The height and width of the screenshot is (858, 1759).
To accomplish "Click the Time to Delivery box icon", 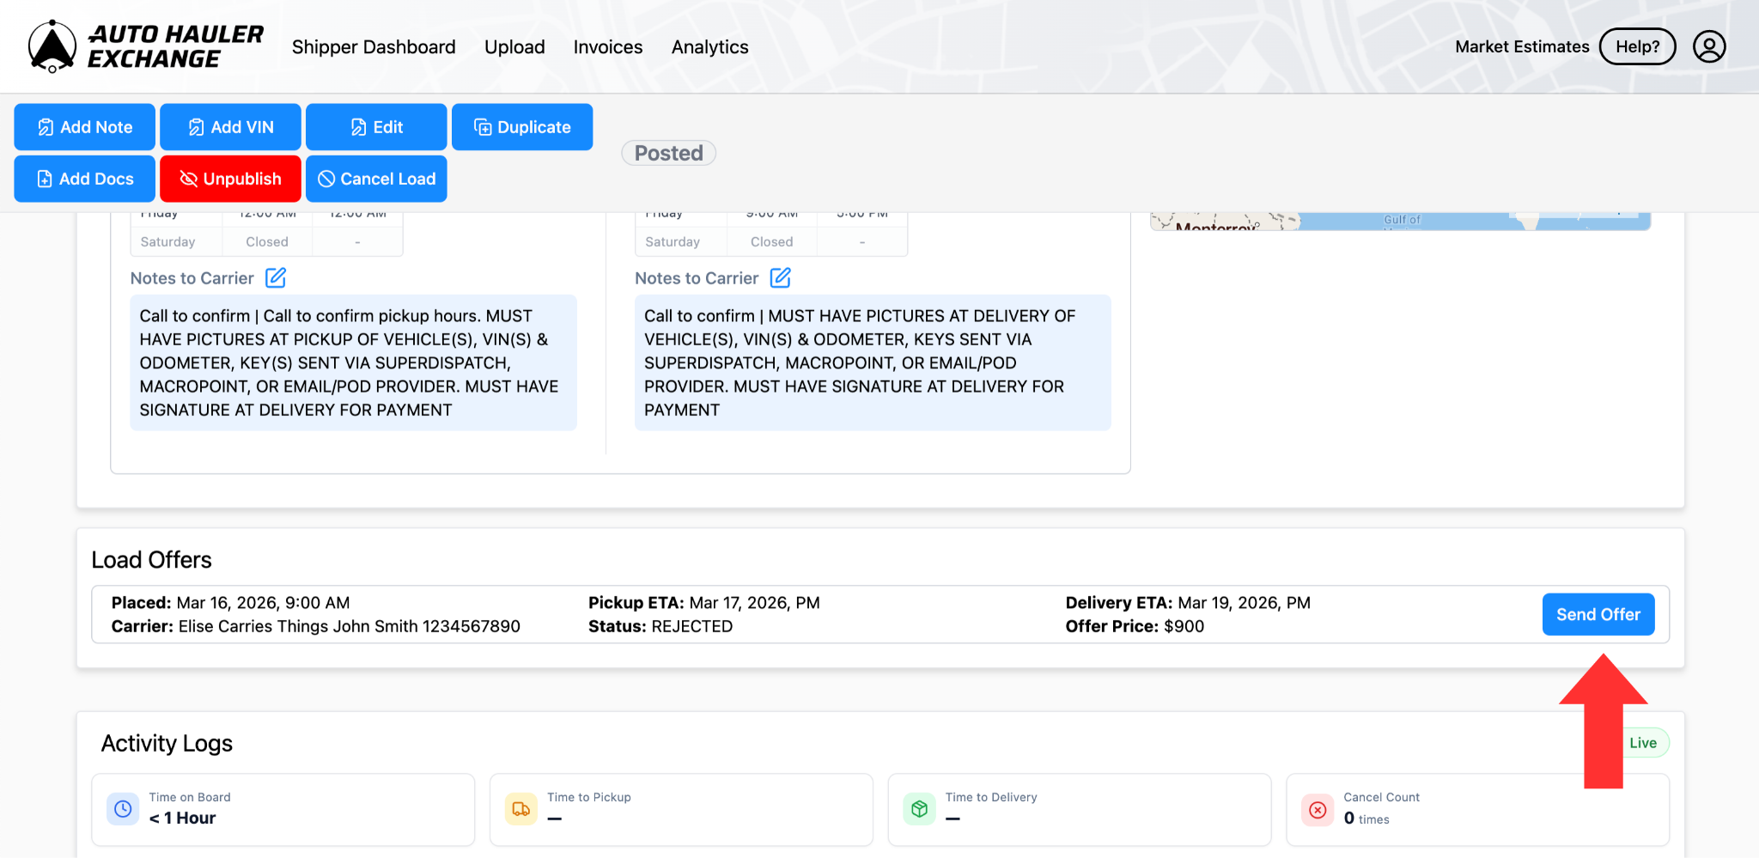I will (919, 809).
